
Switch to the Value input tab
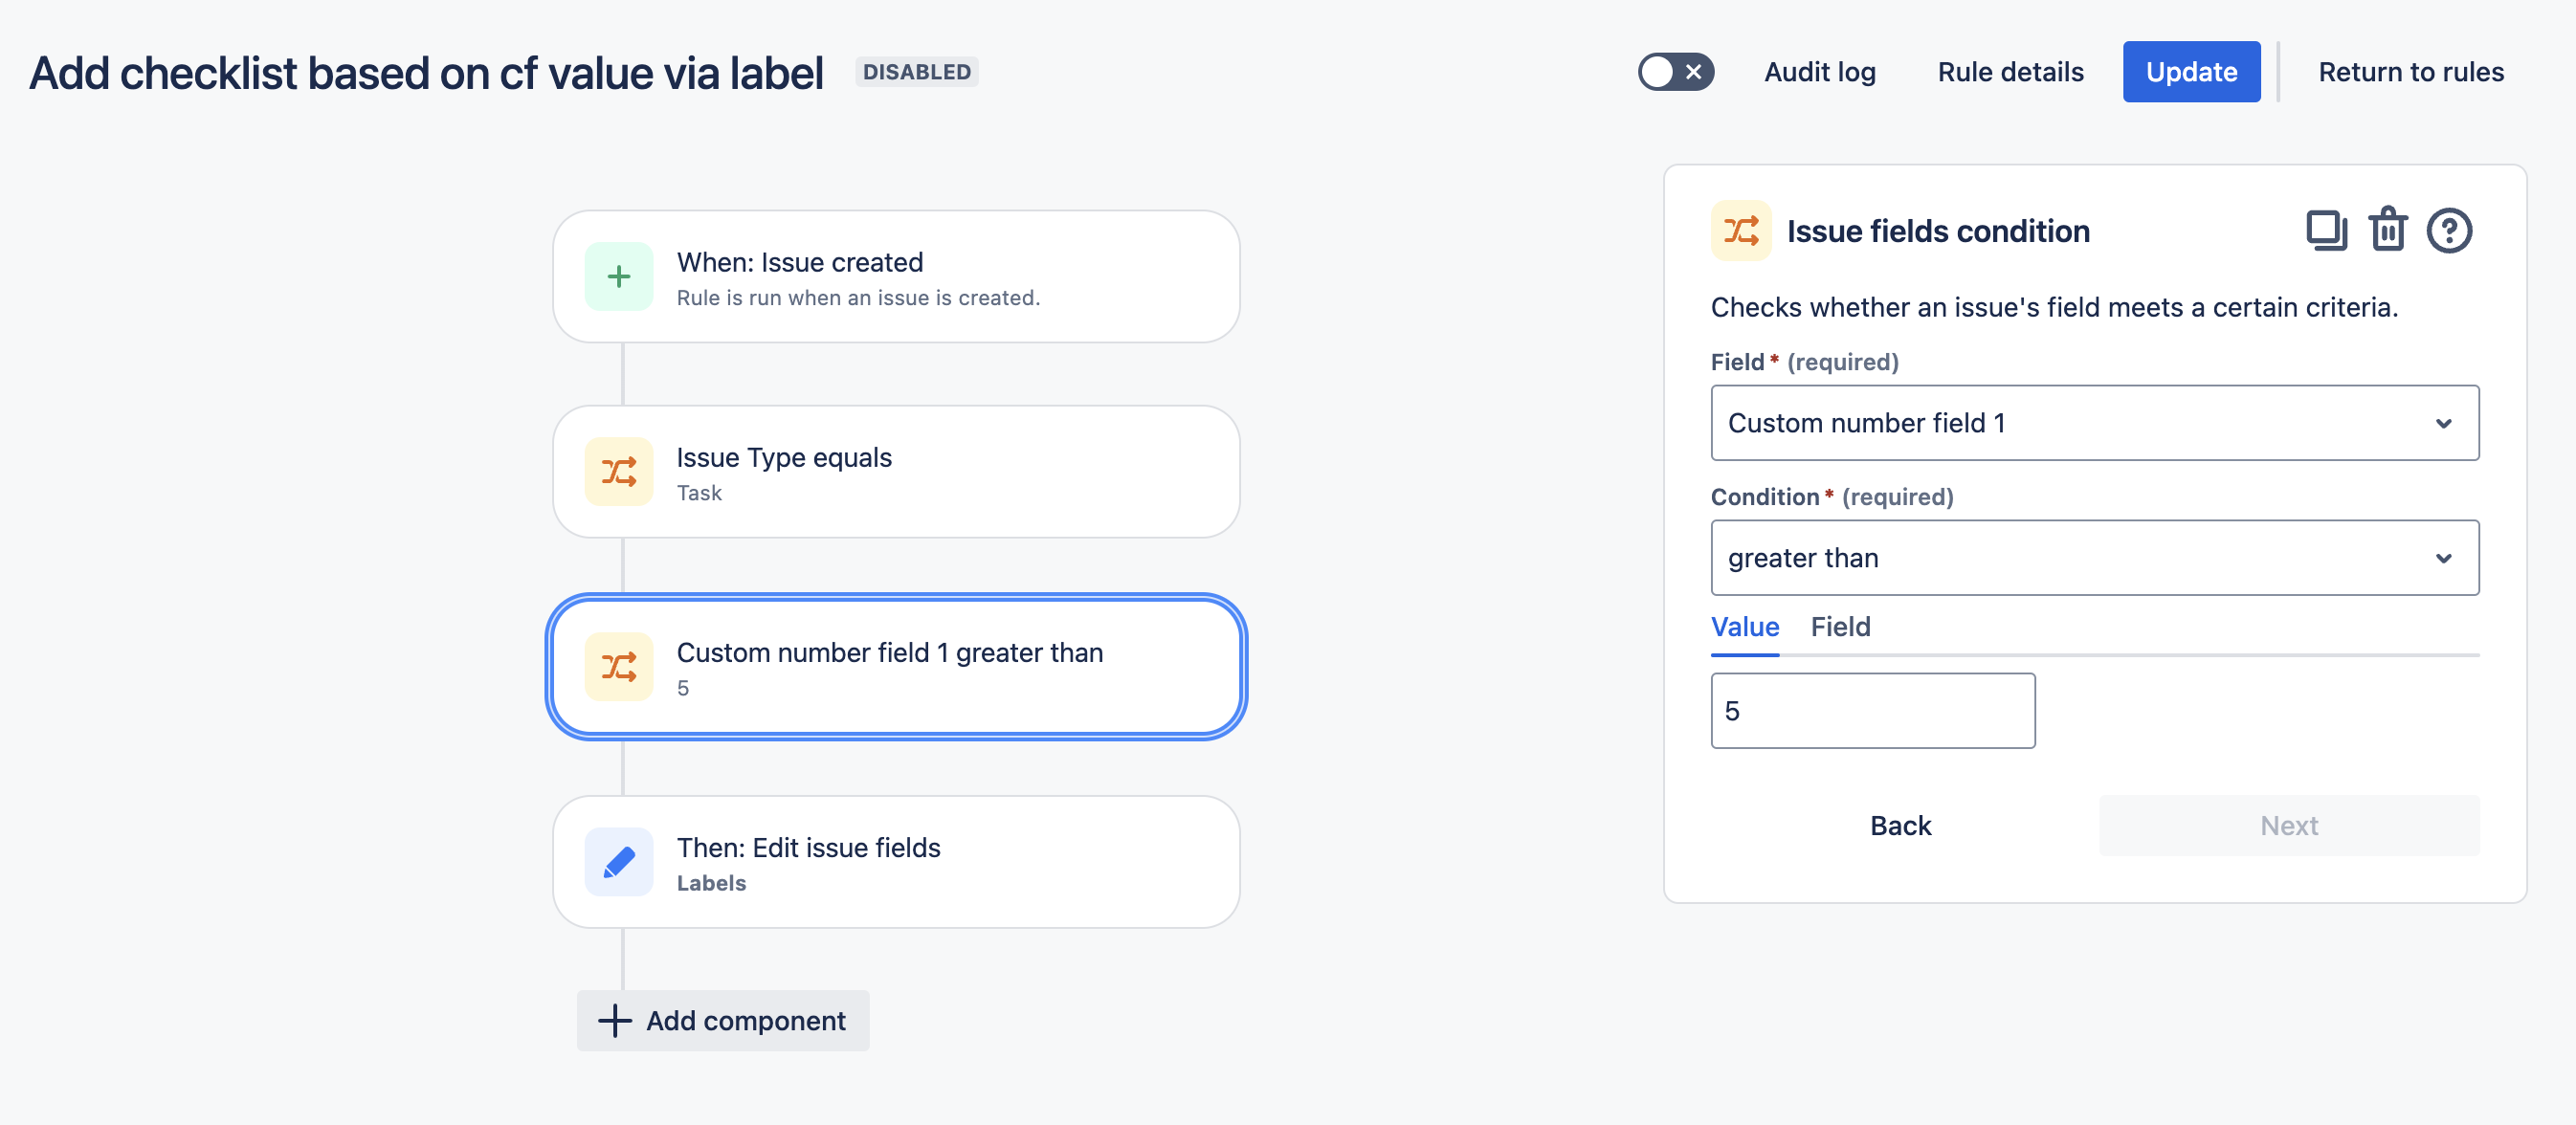pyautogui.click(x=1744, y=624)
